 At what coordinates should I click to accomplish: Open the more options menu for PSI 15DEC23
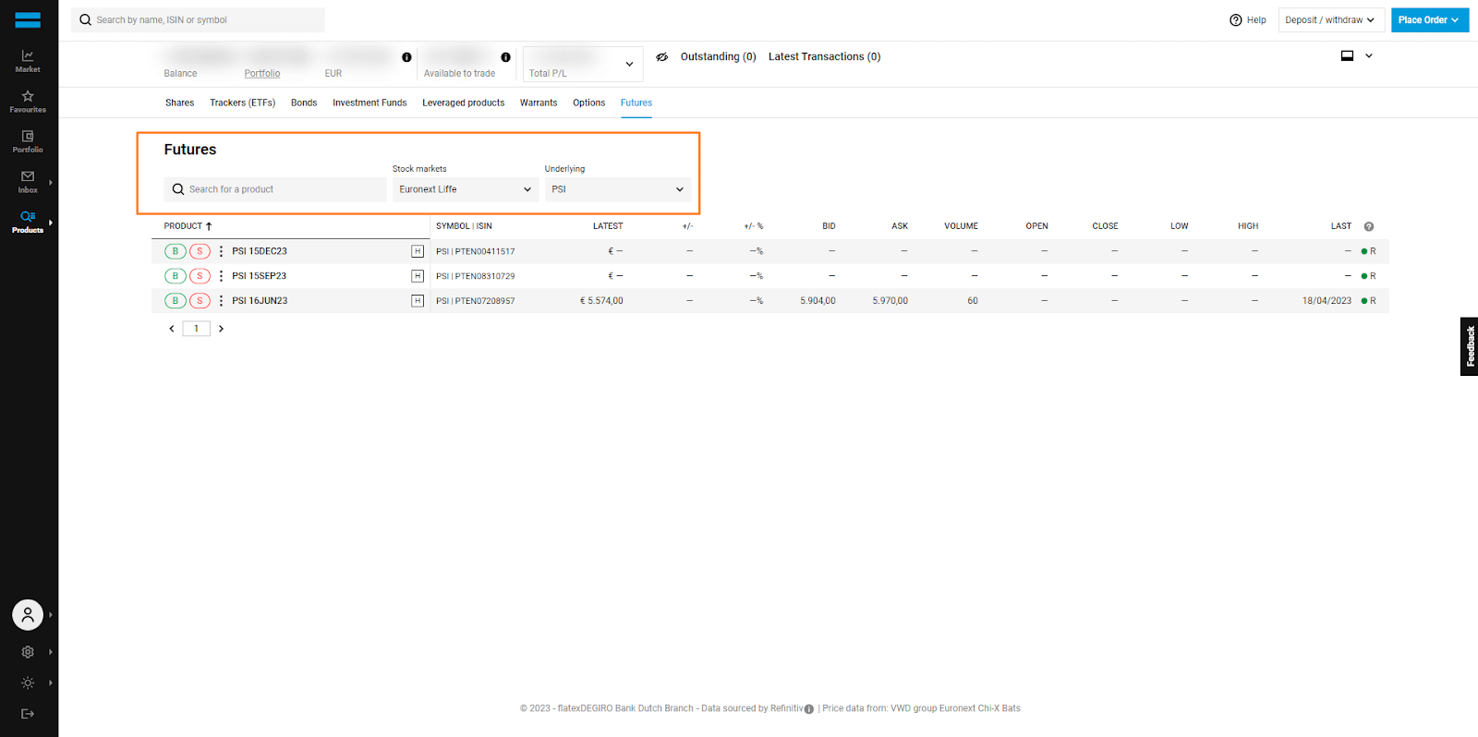coord(221,251)
